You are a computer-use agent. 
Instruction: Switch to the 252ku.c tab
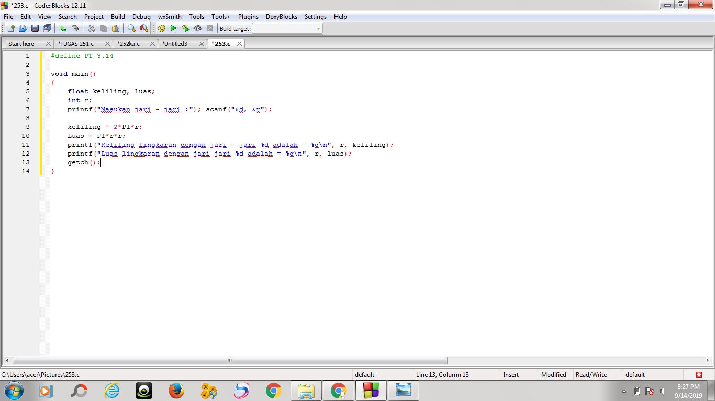coord(128,44)
